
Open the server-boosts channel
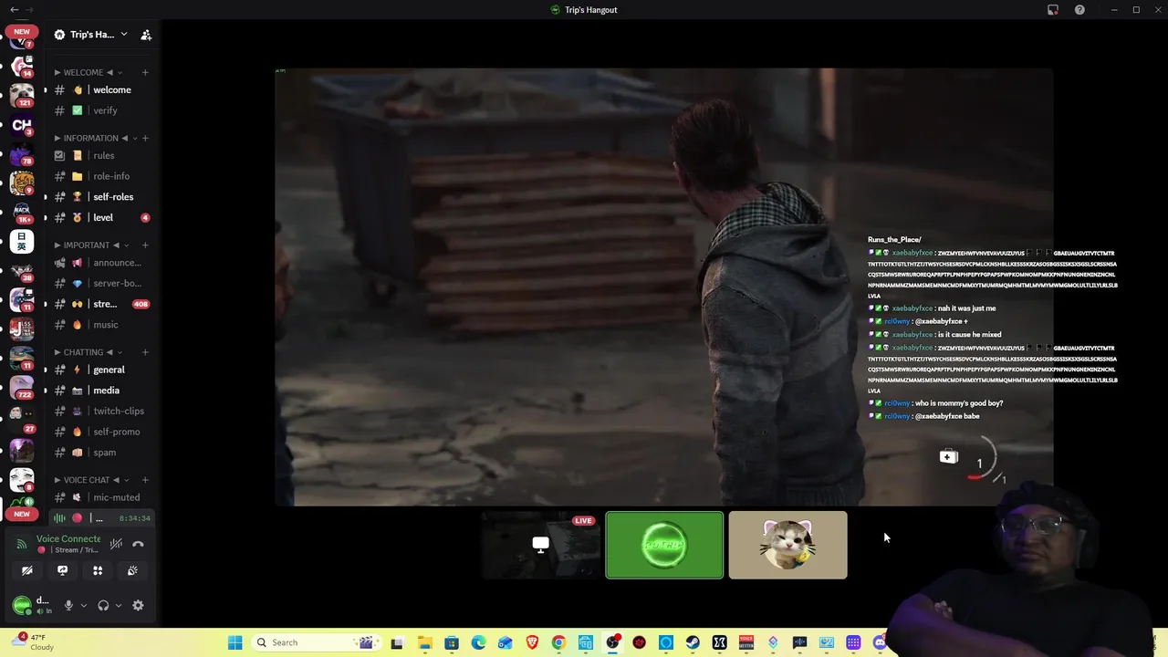102,283
